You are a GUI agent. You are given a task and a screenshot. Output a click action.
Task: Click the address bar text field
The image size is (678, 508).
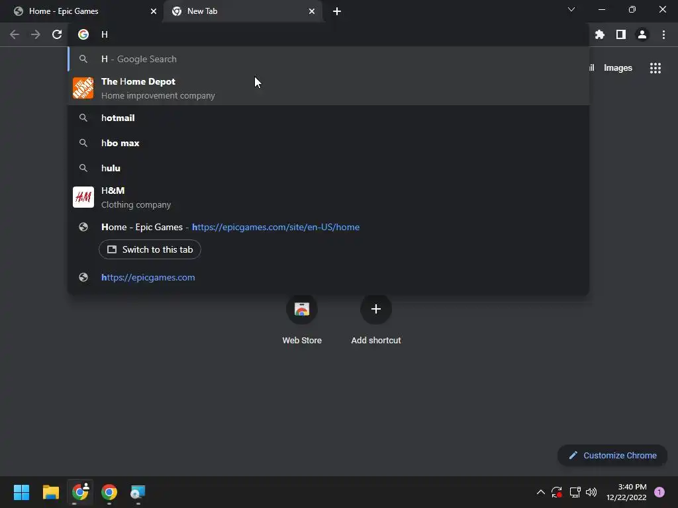(328, 34)
